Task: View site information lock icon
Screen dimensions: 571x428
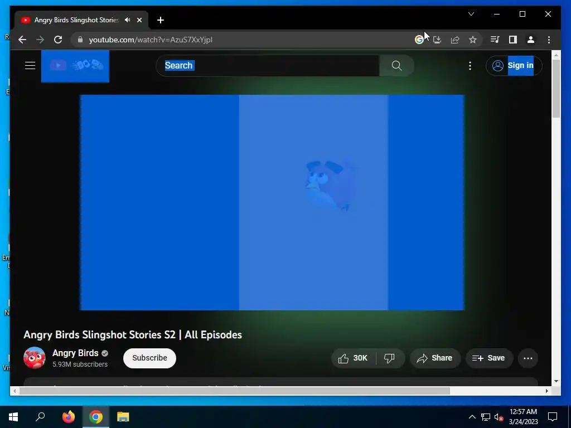Action: tap(80, 40)
